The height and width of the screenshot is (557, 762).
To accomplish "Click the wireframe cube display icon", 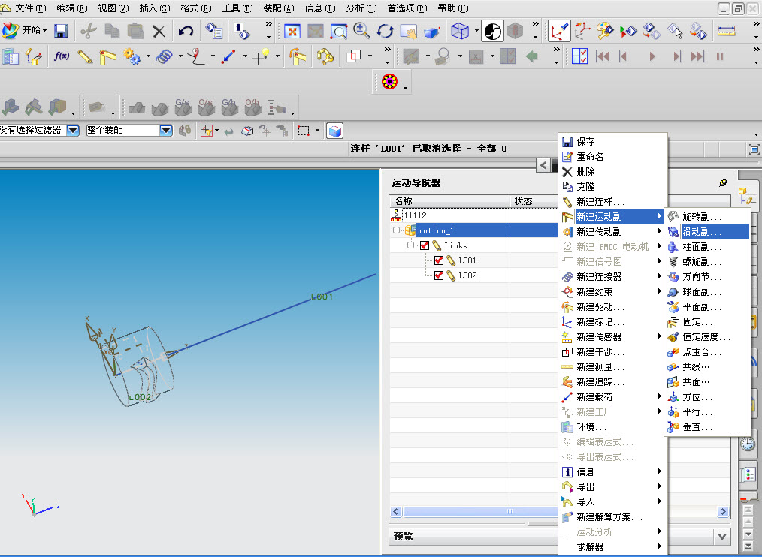I will (x=460, y=31).
